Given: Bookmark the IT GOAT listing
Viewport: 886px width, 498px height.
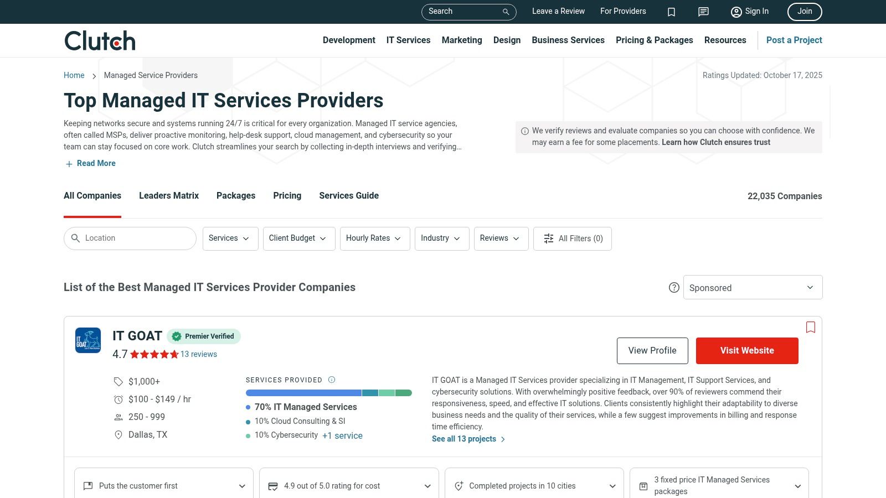Looking at the screenshot, I should [811, 327].
